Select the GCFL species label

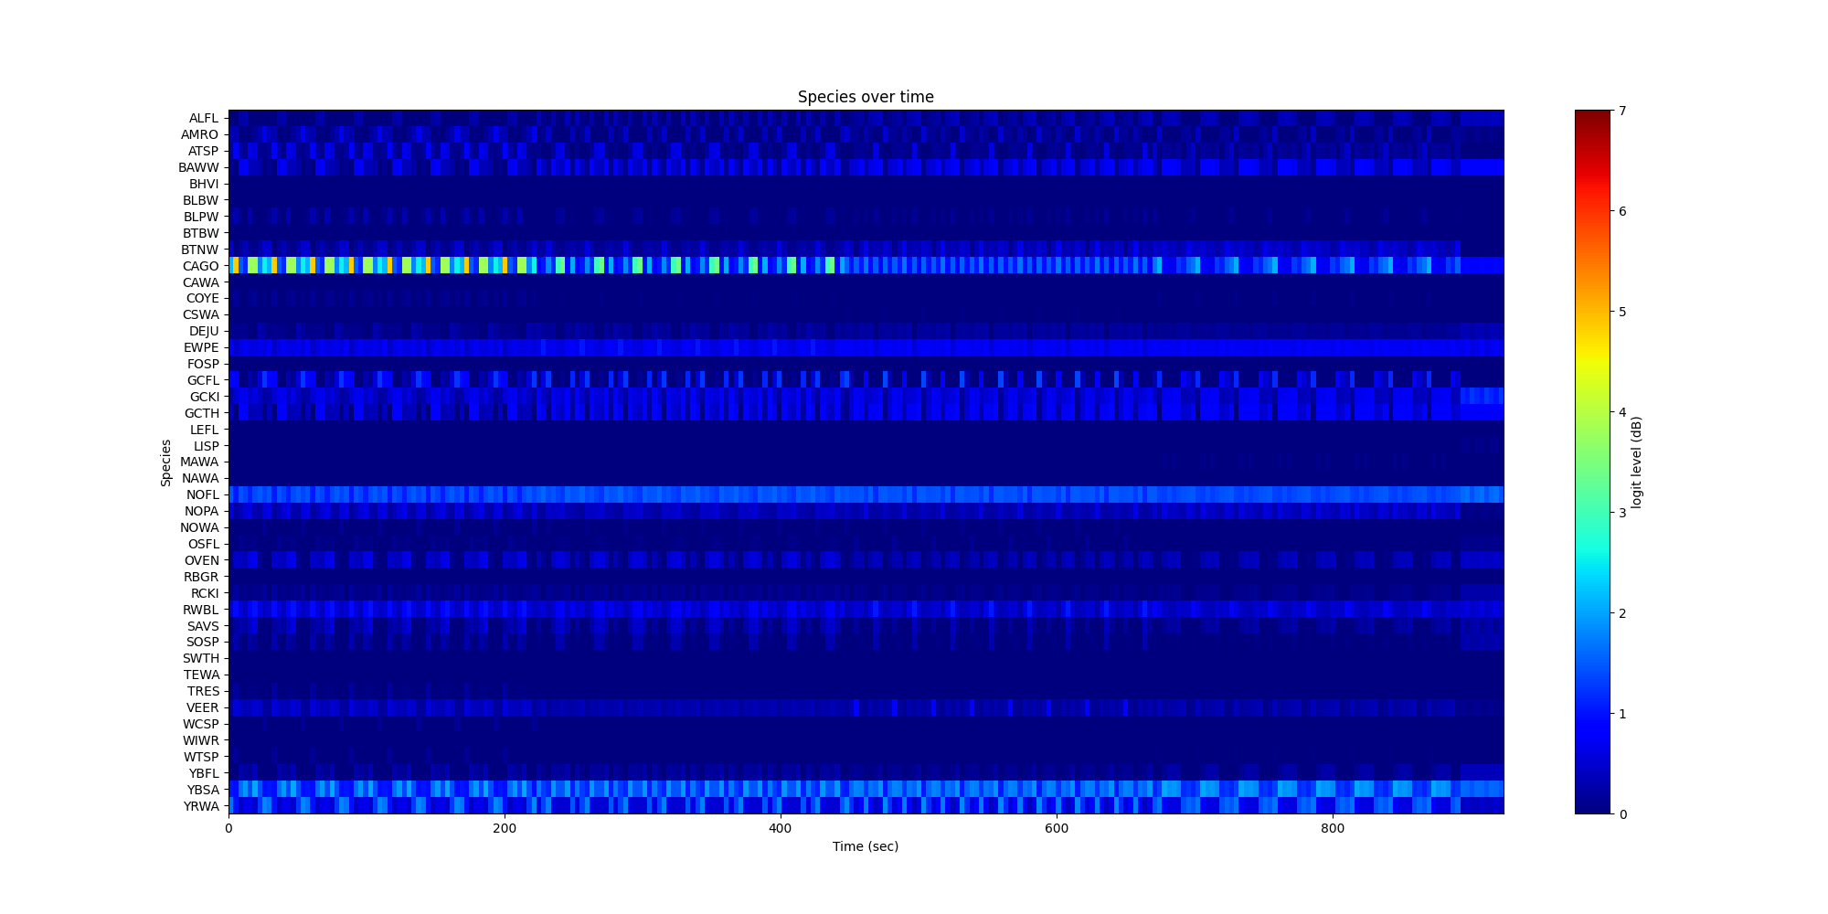202,380
